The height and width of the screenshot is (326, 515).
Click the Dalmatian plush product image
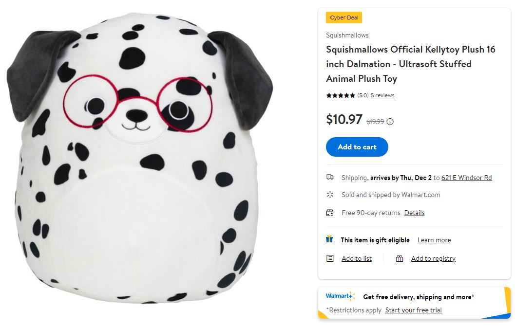click(139, 161)
